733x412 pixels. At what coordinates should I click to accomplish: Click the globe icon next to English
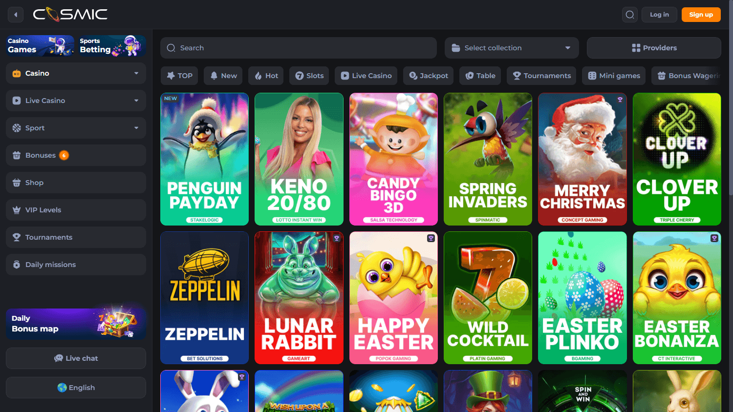[x=60, y=387]
